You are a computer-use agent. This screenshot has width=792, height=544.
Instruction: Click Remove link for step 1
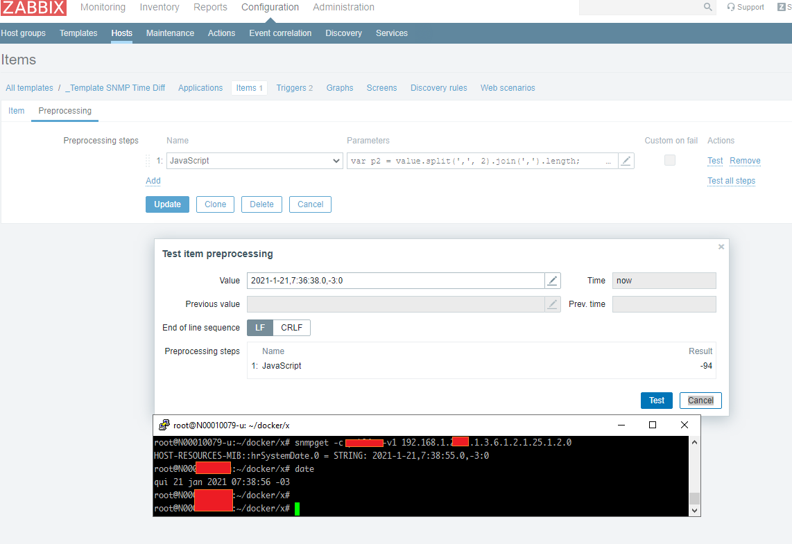(745, 161)
